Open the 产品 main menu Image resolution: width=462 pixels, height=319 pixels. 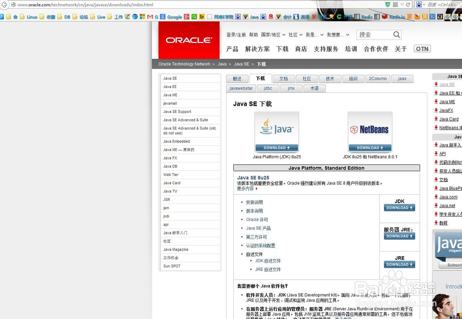[232, 49]
